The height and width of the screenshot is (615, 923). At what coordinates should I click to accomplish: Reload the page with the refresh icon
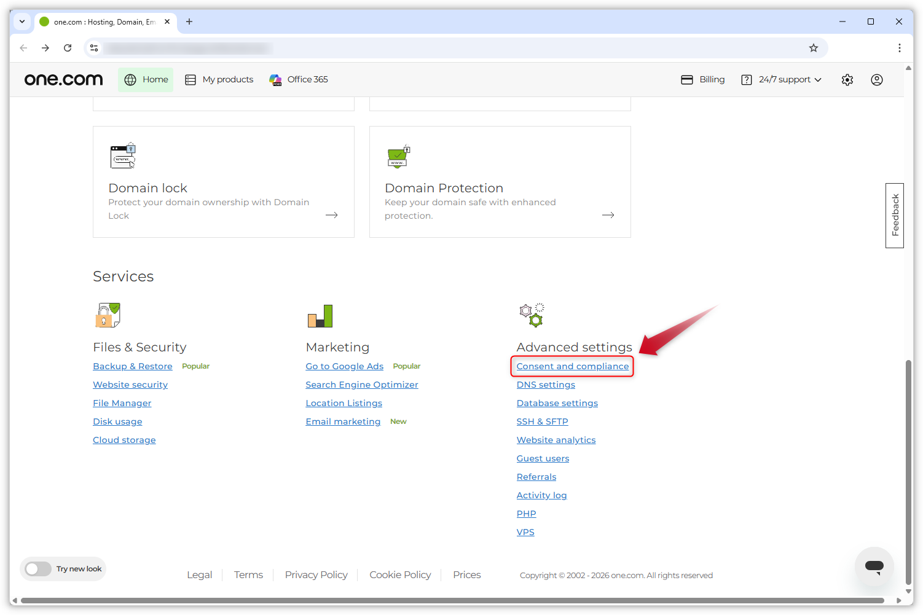pyautogui.click(x=68, y=48)
